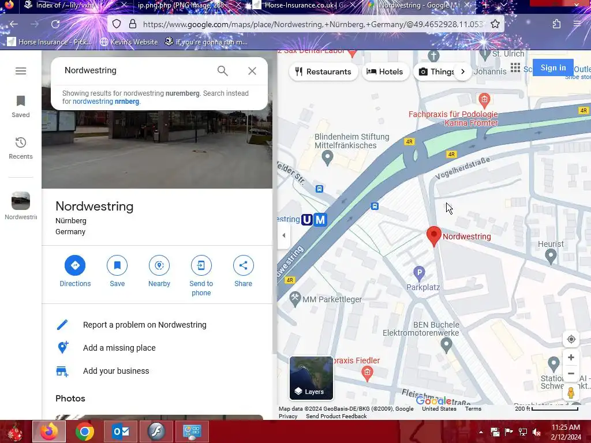The height and width of the screenshot is (443, 591).
Task: Reload the current page
Action: coord(55,24)
